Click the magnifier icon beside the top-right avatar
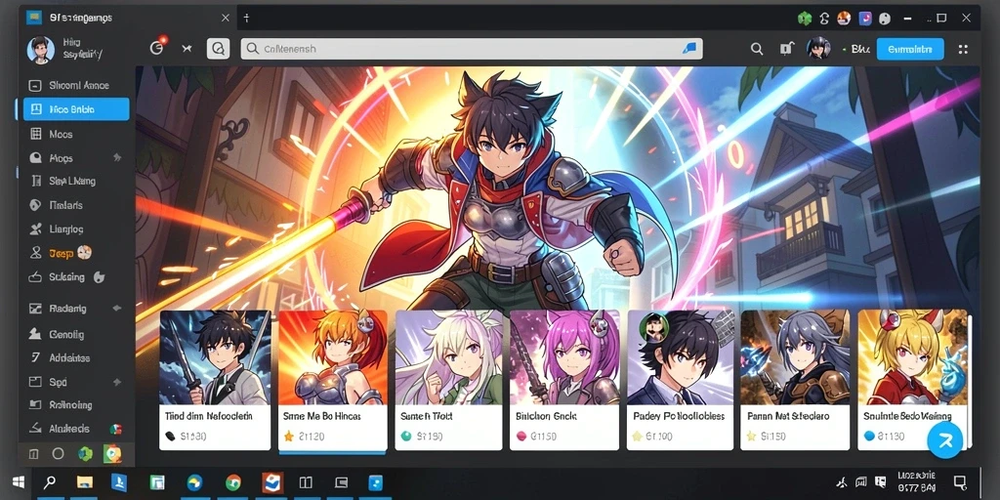Viewport: 1000px width, 500px height. tap(757, 49)
